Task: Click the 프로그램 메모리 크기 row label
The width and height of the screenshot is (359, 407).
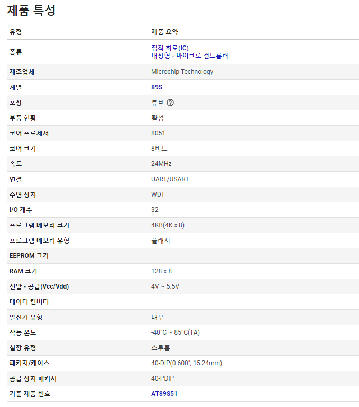Action: point(40,225)
